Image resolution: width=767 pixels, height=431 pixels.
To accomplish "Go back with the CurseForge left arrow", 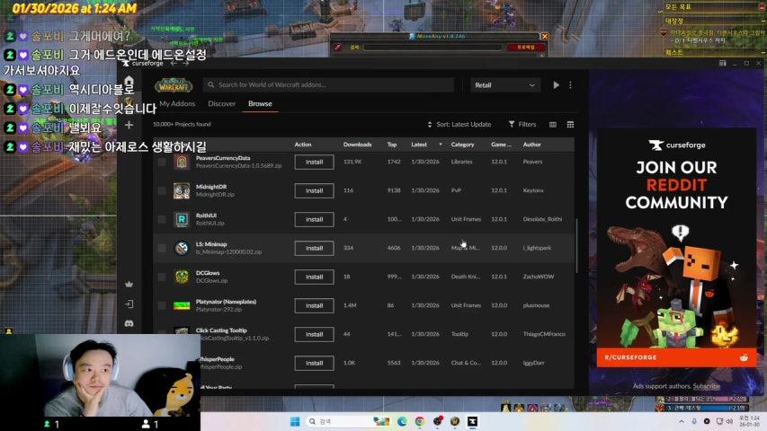I will 174,64.
